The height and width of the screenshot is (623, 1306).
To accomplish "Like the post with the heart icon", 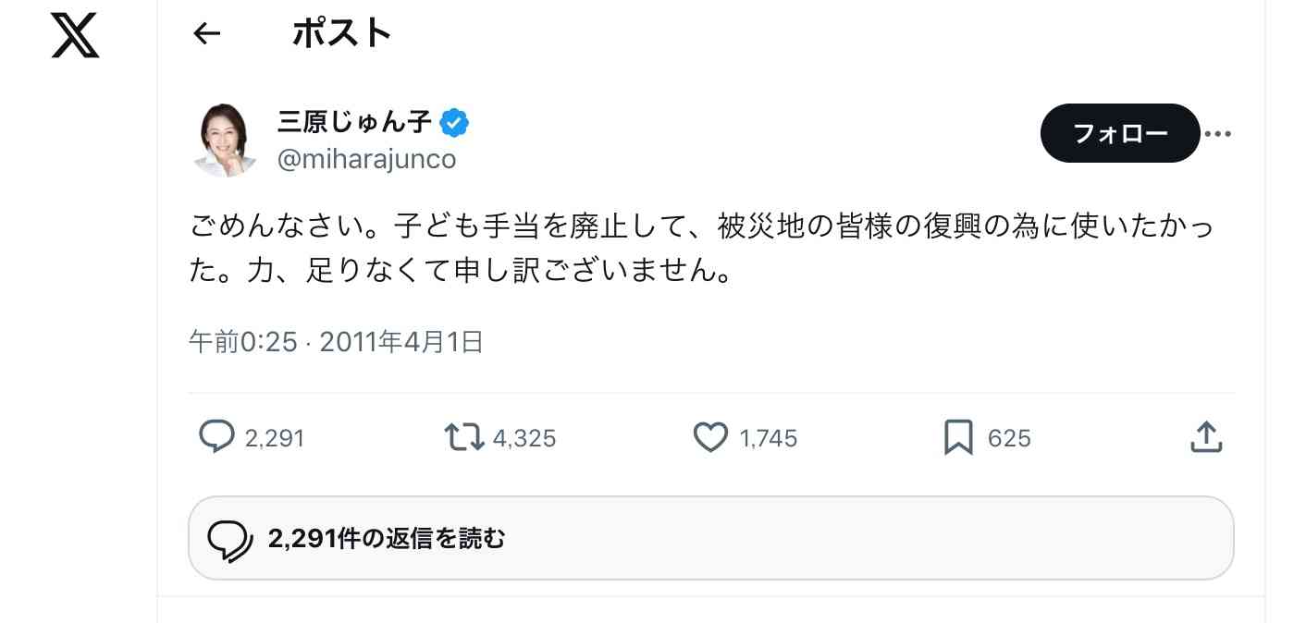I will click(x=710, y=437).
